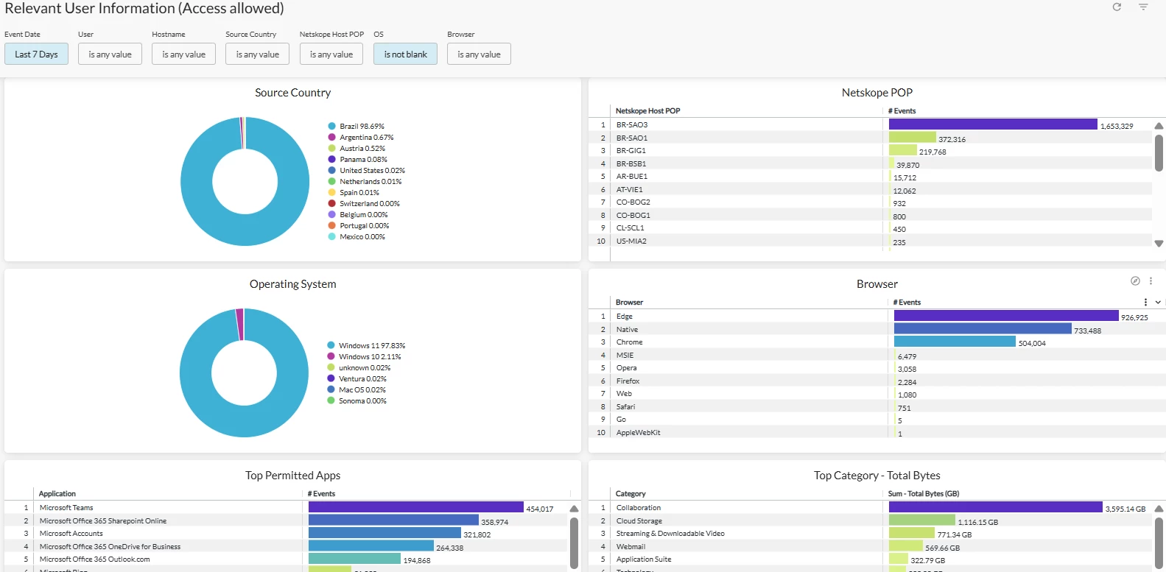Select Edge browser row
The width and height of the screenshot is (1166, 572).
pyautogui.click(x=877, y=316)
